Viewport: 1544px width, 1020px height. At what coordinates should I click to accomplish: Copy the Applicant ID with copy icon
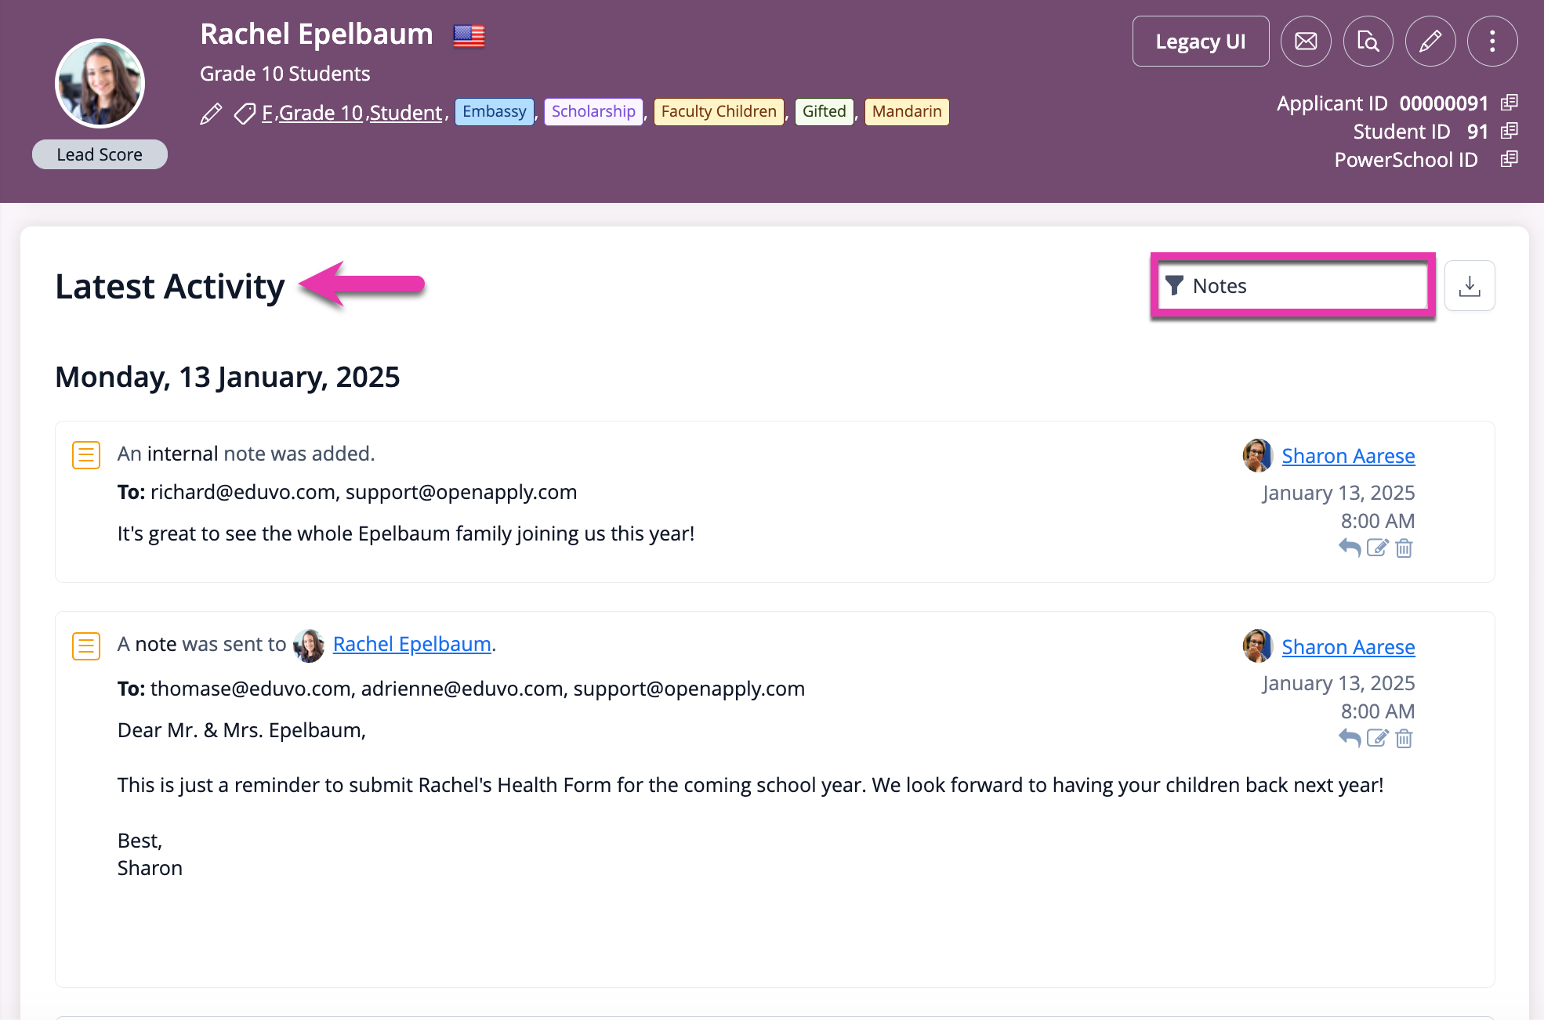[x=1510, y=103]
